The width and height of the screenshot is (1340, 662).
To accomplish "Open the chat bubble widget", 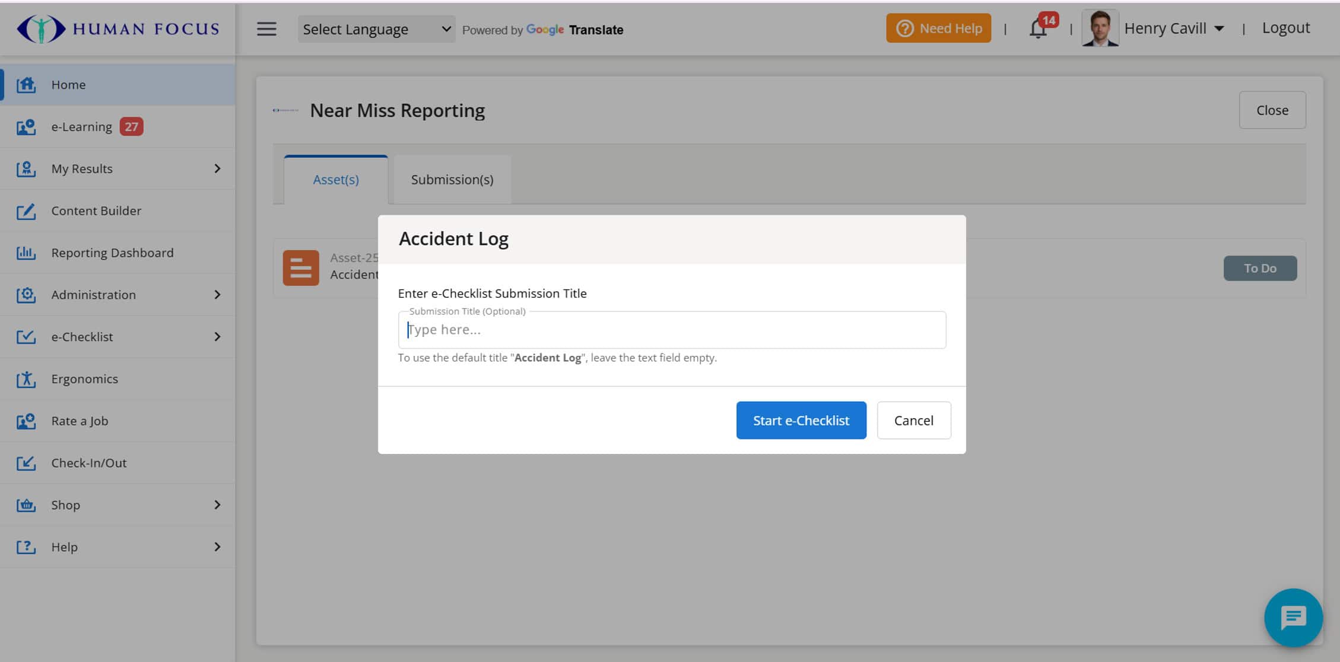I will 1293,618.
